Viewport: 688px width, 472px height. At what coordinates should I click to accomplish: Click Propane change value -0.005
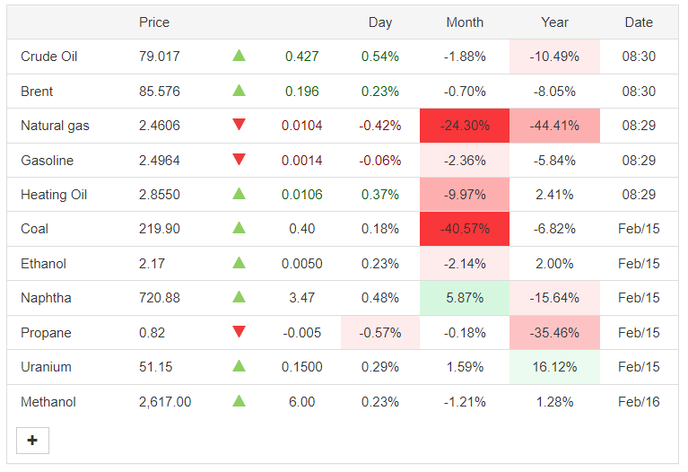302,333
